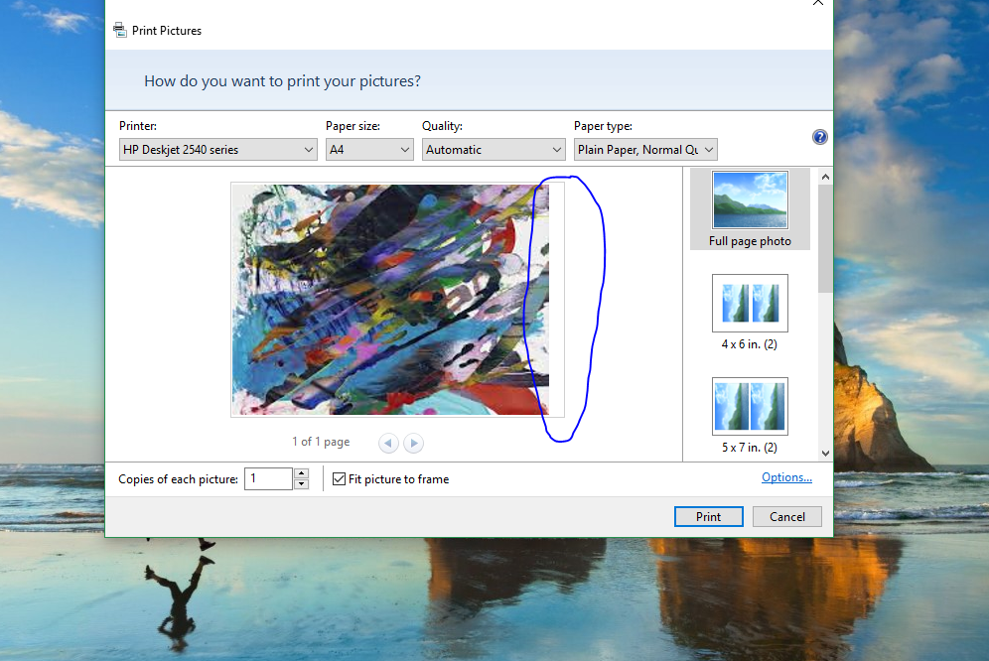Click the print preview picture
The image size is (989, 661).
click(x=391, y=300)
